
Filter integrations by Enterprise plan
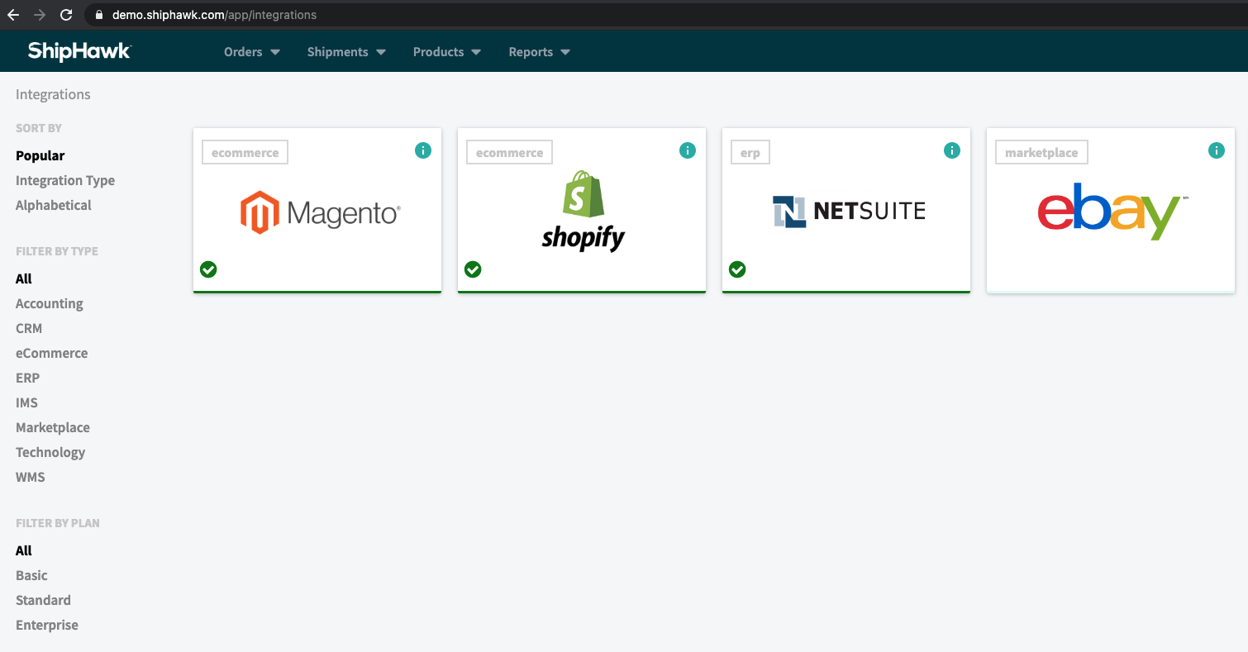[x=46, y=625]
